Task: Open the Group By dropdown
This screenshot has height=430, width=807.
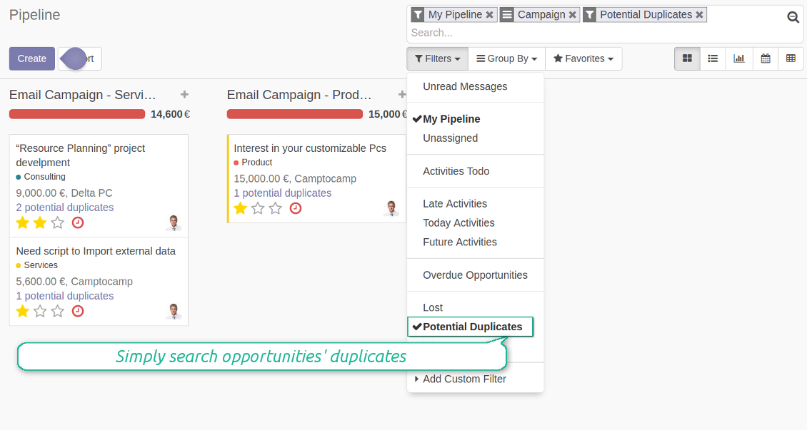Action: [506, 58]
